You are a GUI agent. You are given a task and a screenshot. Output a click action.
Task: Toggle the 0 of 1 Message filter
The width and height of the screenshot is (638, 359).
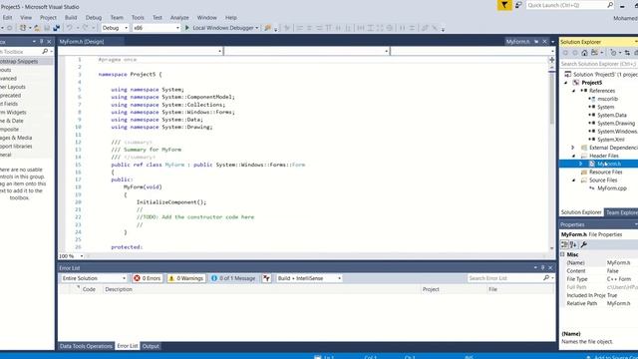pyautogui.click(x=233, y=278)
